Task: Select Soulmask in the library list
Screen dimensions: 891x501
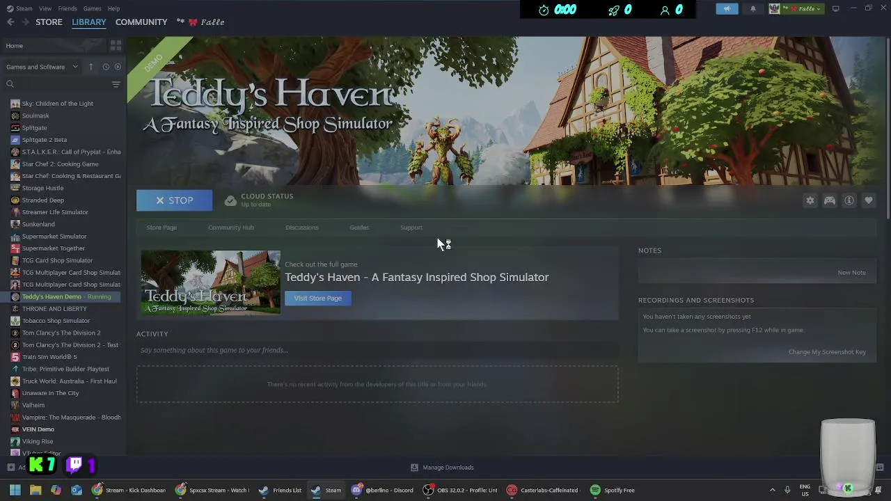Action: [x=36, y=116]
